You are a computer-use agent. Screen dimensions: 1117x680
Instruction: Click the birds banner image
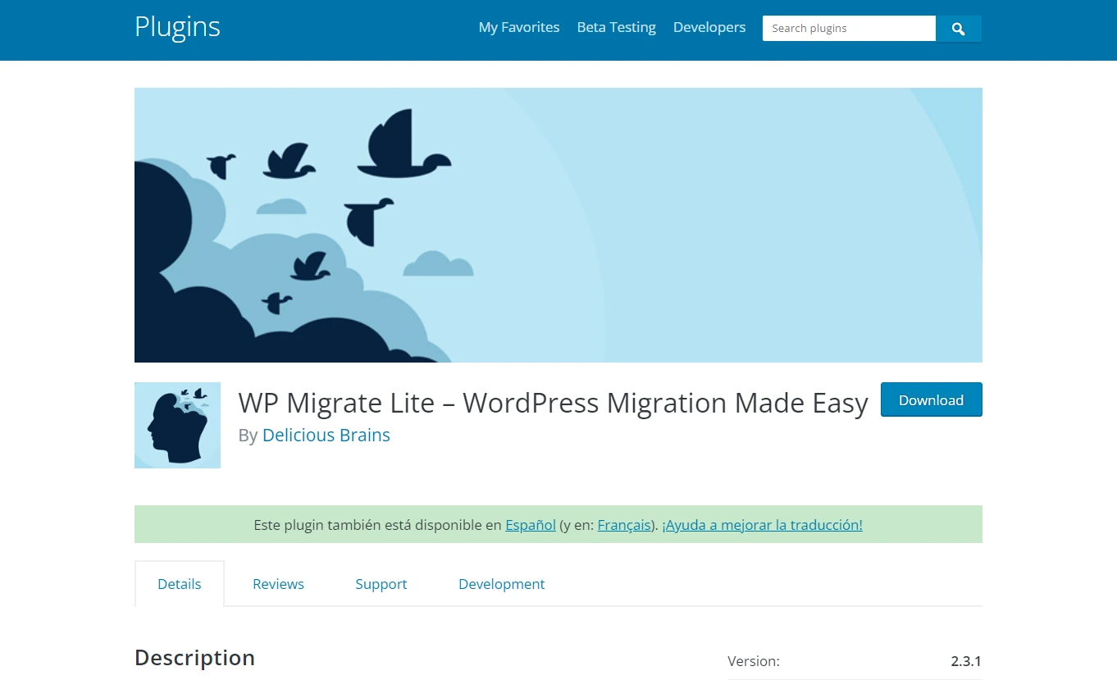pos(558,225)
